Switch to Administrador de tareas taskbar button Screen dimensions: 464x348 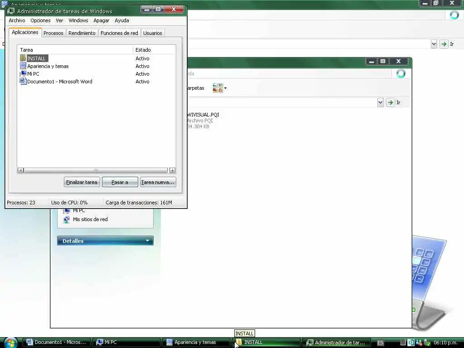[x=336, y=342]
